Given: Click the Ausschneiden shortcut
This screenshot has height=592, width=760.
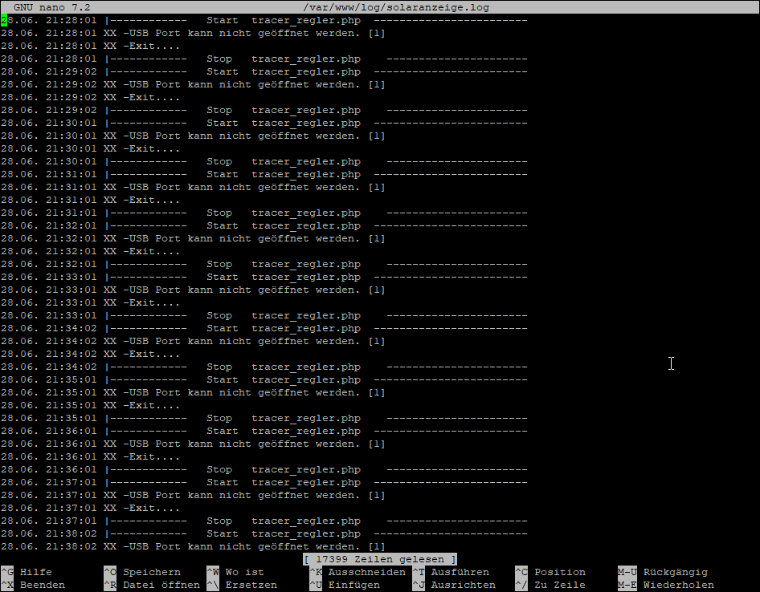Looking at the screenshot, I should coord(366,572).
